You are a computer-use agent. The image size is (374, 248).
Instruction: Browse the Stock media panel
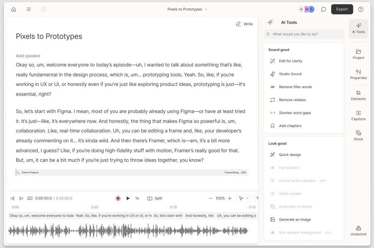coord(358,136)
